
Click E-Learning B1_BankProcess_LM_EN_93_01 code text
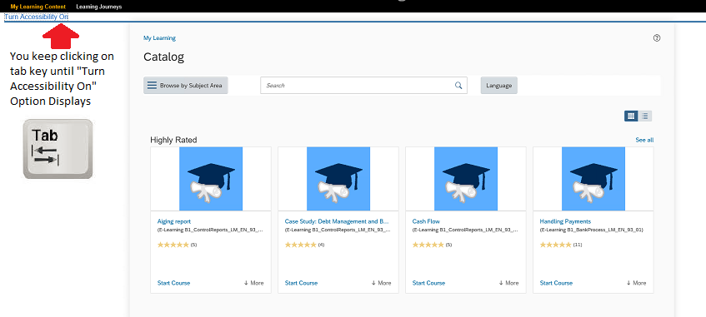(x=592, y=230)
